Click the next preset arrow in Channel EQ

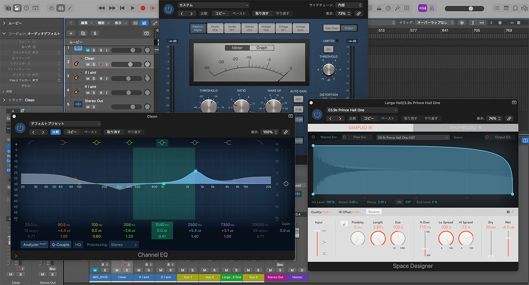tap(43, 132)
